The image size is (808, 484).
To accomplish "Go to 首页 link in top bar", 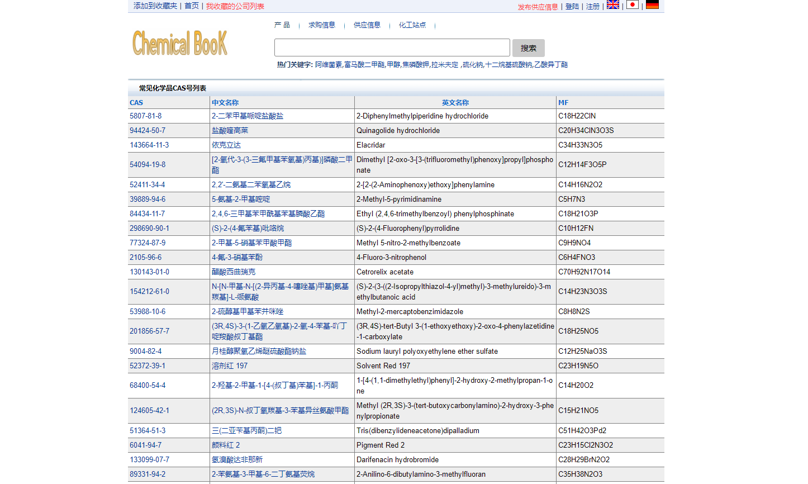I will [192, 6].
